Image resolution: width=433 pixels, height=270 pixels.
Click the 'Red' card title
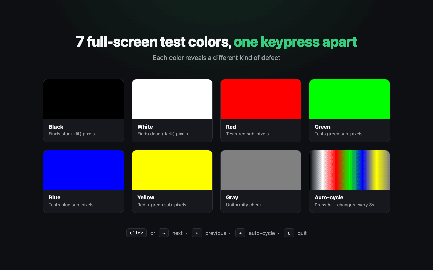pyautogui.click(x=231, y=127)
